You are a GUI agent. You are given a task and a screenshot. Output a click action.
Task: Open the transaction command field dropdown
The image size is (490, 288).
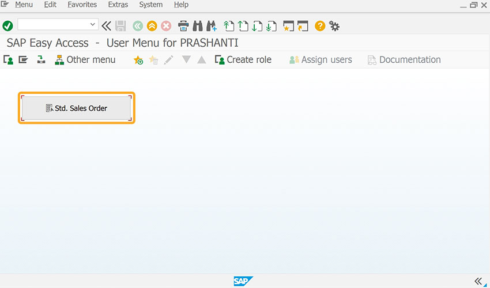pyautogui.click(x=92, y=24)
